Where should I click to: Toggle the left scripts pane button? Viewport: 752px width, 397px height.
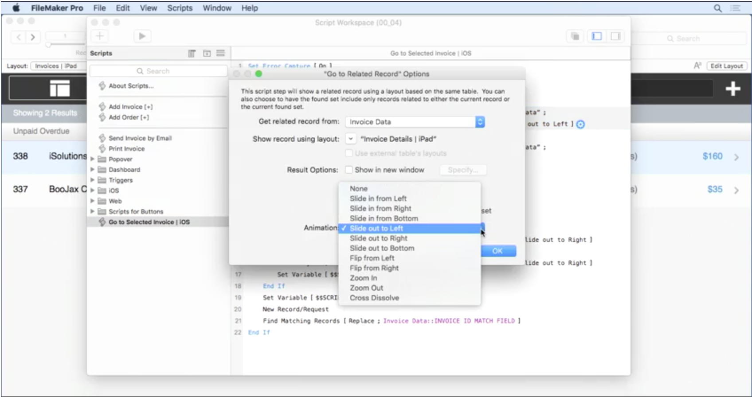point(597,36)
